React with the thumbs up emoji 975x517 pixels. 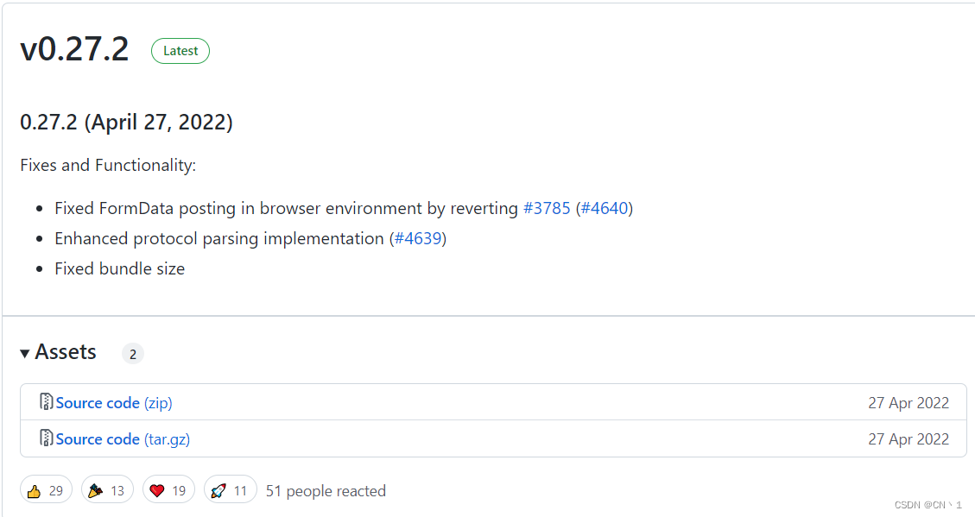[x=45, y=490]
